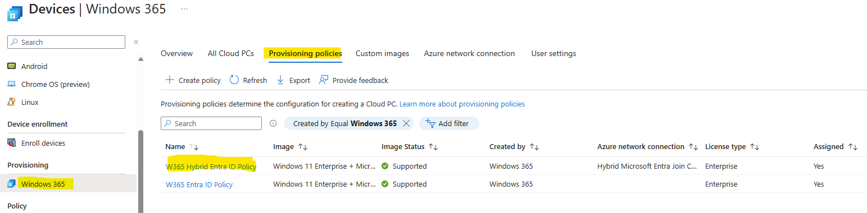Screen dimensions: 867x213
Task: Open the Custom images tab
Action: [382, 53]
